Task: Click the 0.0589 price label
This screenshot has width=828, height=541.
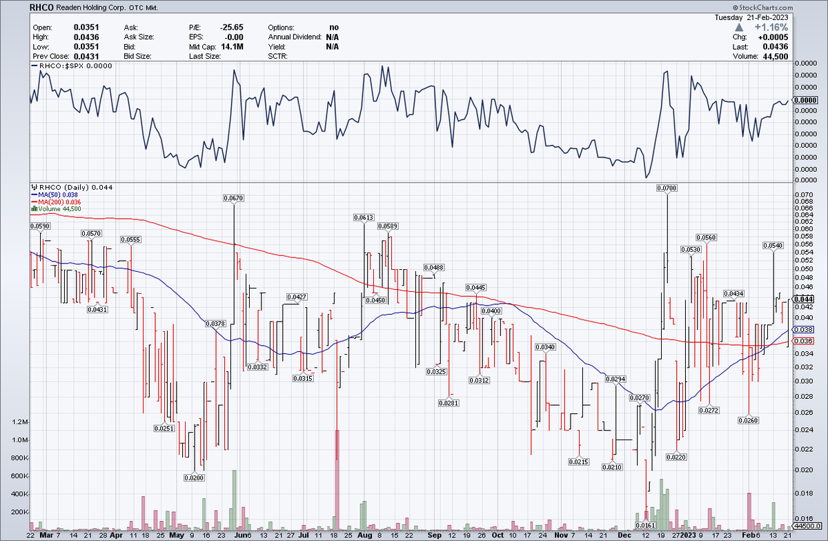Action: [x=388, y=226]
